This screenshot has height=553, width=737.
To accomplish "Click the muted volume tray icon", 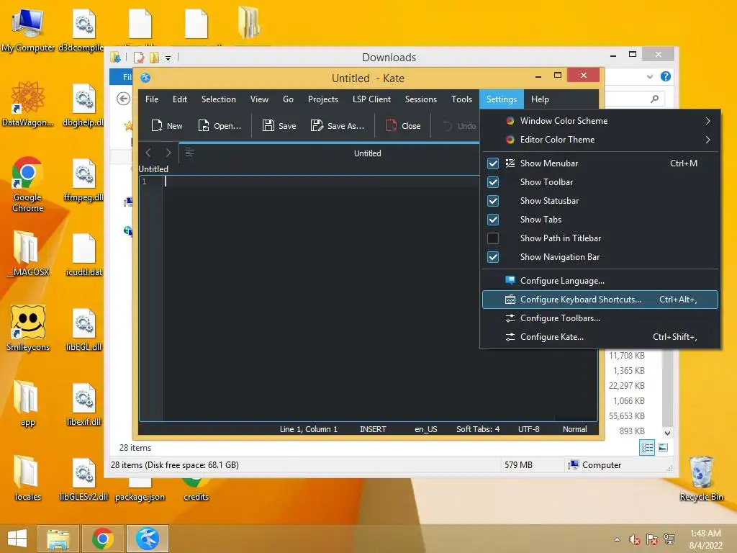I will (x=635, y=539).
